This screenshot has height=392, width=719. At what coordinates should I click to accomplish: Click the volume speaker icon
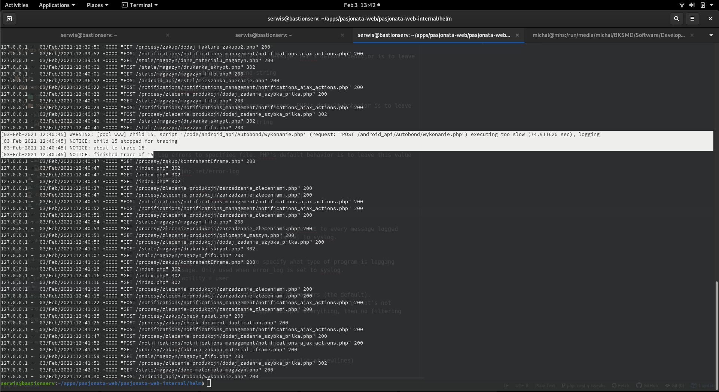point(692,5)
